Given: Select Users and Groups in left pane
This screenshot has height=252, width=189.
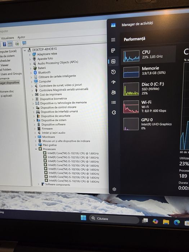Looking at the screenshot, I should pyautogui.click(x=11, y=74).
